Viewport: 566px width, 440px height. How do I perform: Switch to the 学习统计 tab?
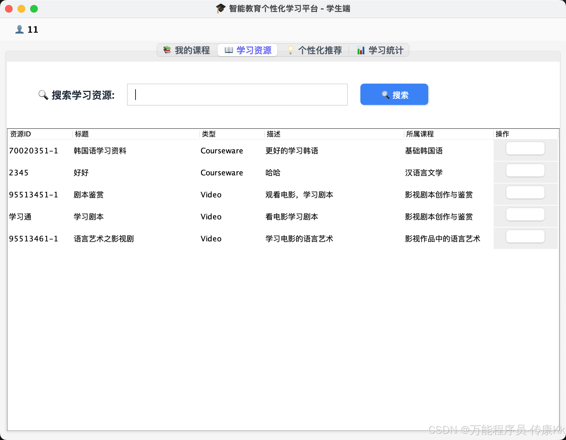pos(380,50)
